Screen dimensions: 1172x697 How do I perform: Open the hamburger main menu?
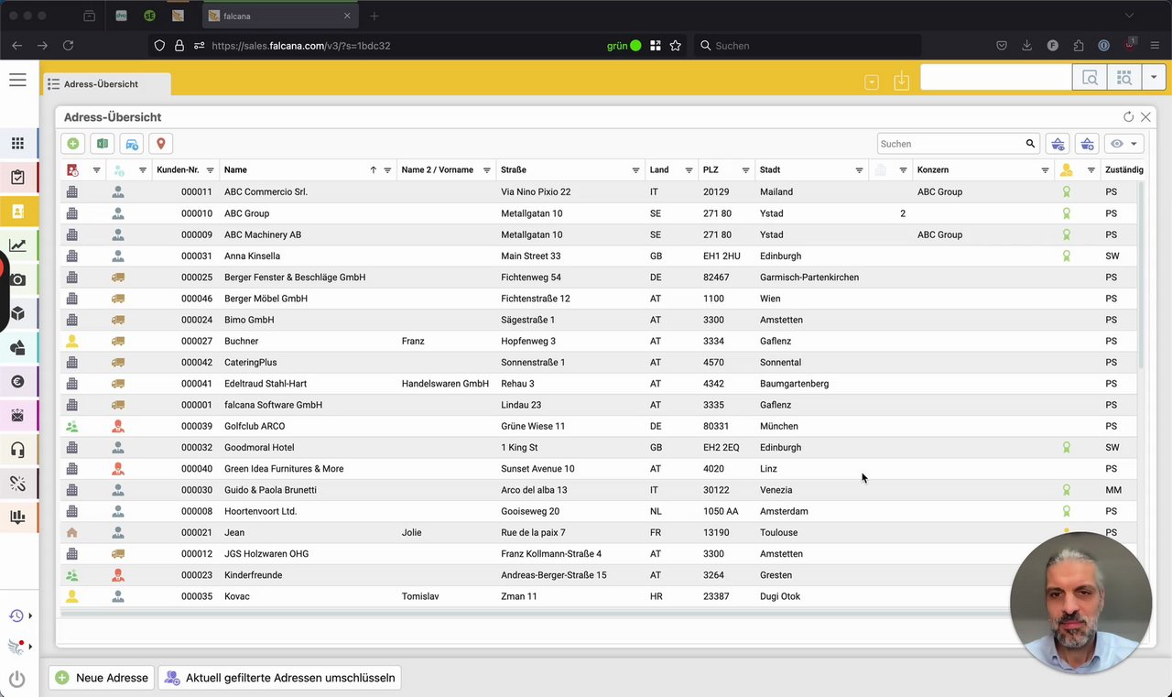[x=17, y=80]
